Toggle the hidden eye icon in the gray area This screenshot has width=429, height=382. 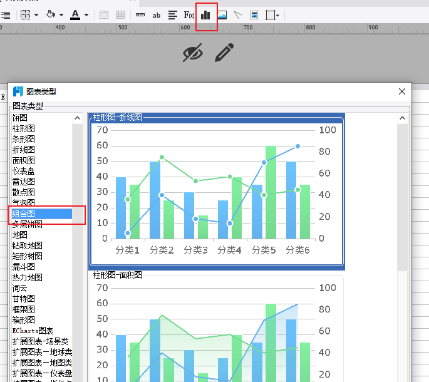point(193,53)
